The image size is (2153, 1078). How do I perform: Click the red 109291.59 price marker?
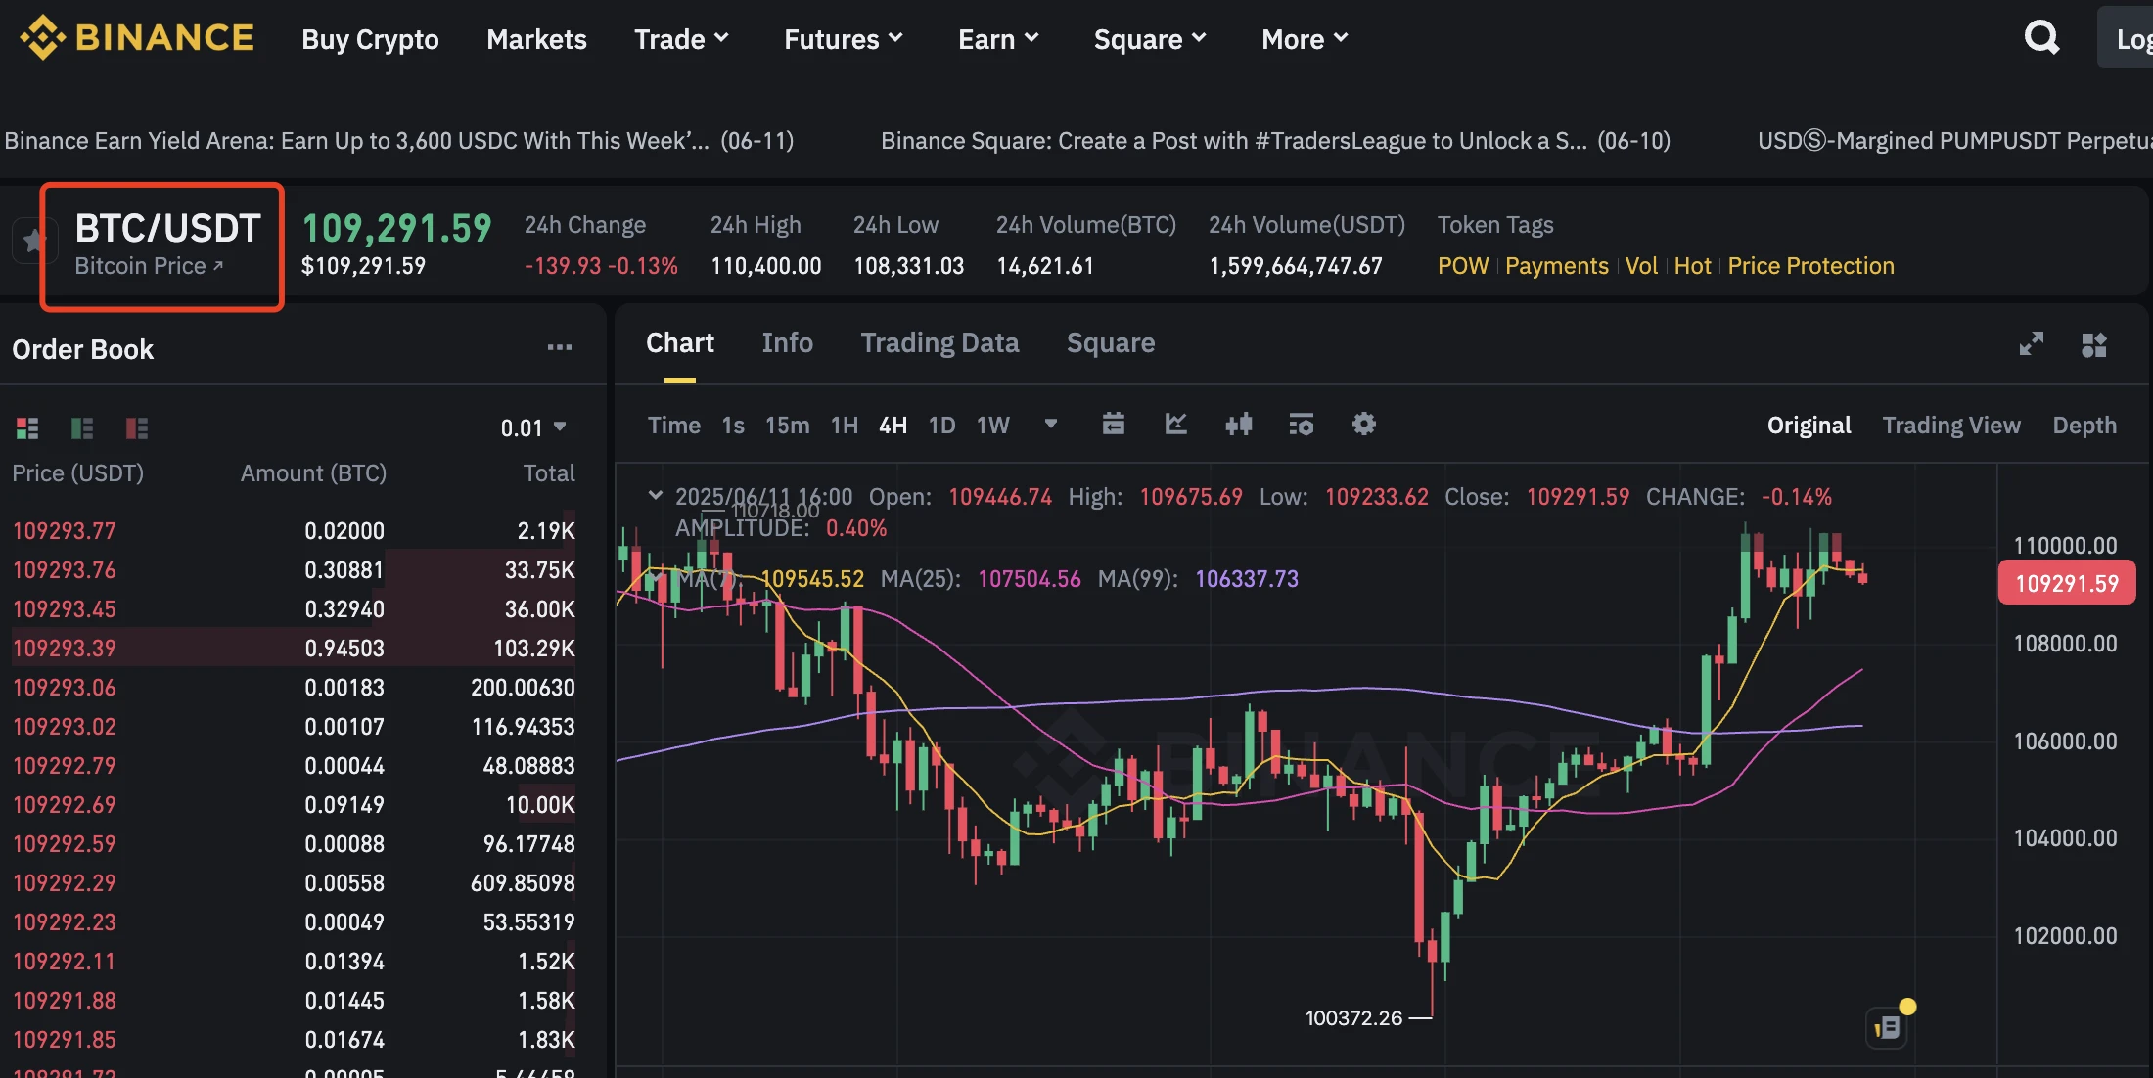(x=2066, y=584)
